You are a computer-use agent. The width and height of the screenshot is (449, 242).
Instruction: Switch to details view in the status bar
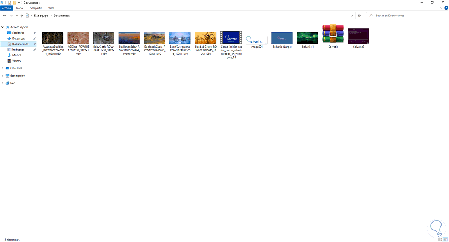tap(439, 239)
